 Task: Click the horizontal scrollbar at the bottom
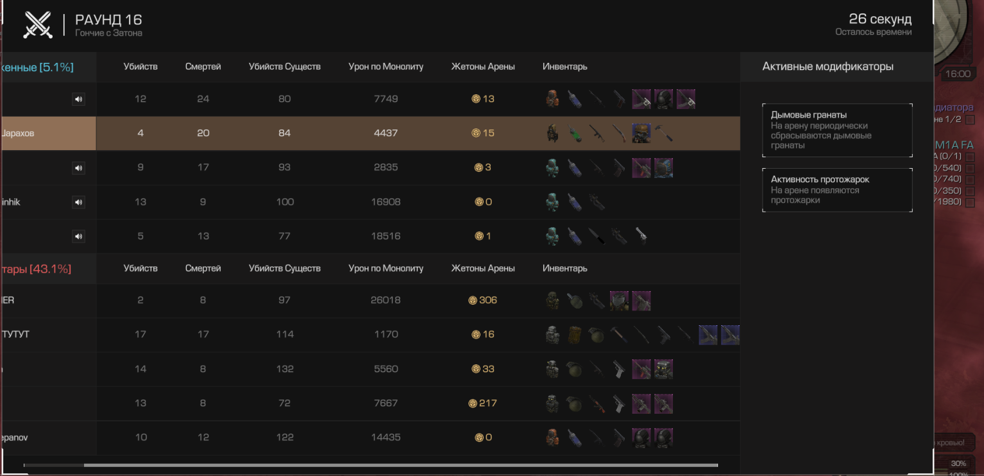[401, 465]
